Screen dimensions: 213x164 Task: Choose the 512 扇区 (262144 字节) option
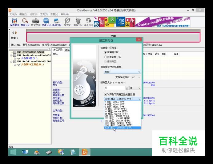tap(123, 121)
